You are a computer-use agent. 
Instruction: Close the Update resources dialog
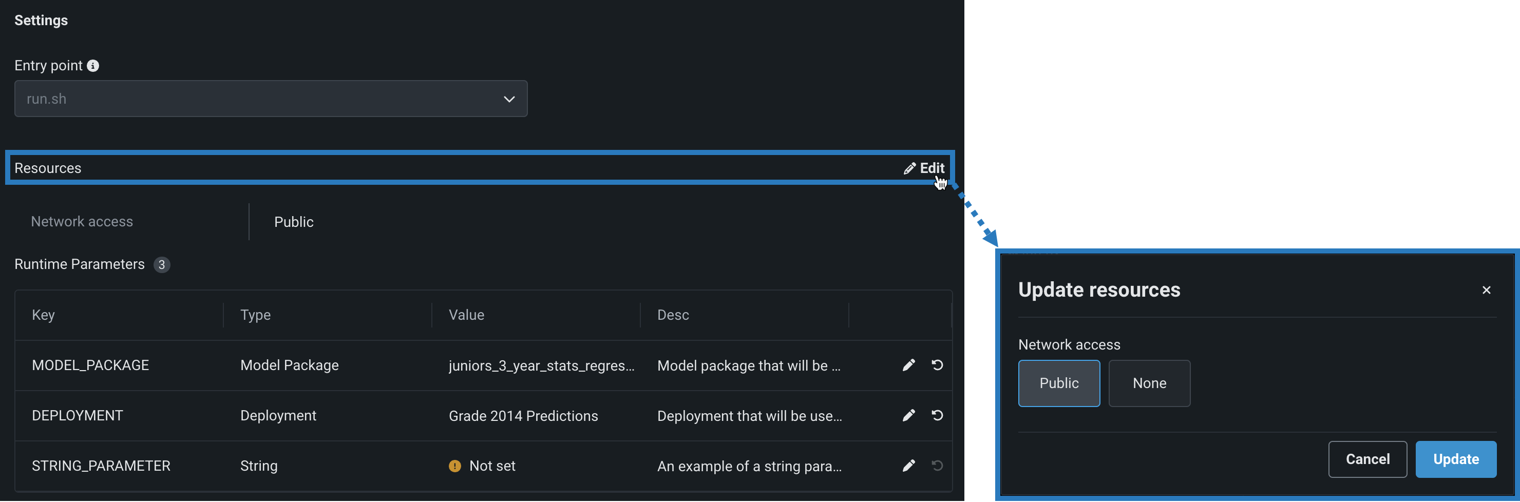[1486, 289]
